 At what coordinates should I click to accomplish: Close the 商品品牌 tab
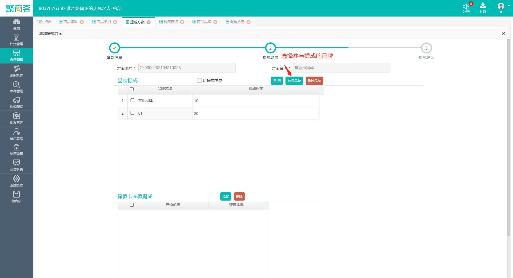click(x=215, y=22)
